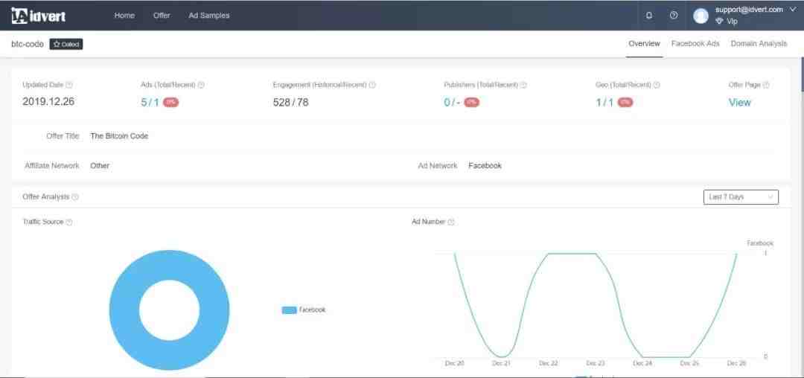
Task: Click info icon next to Ad Number
Action: [x=451, y=222]
